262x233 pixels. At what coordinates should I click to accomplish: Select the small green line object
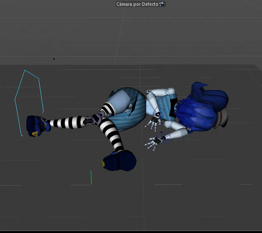pos(91,178)
